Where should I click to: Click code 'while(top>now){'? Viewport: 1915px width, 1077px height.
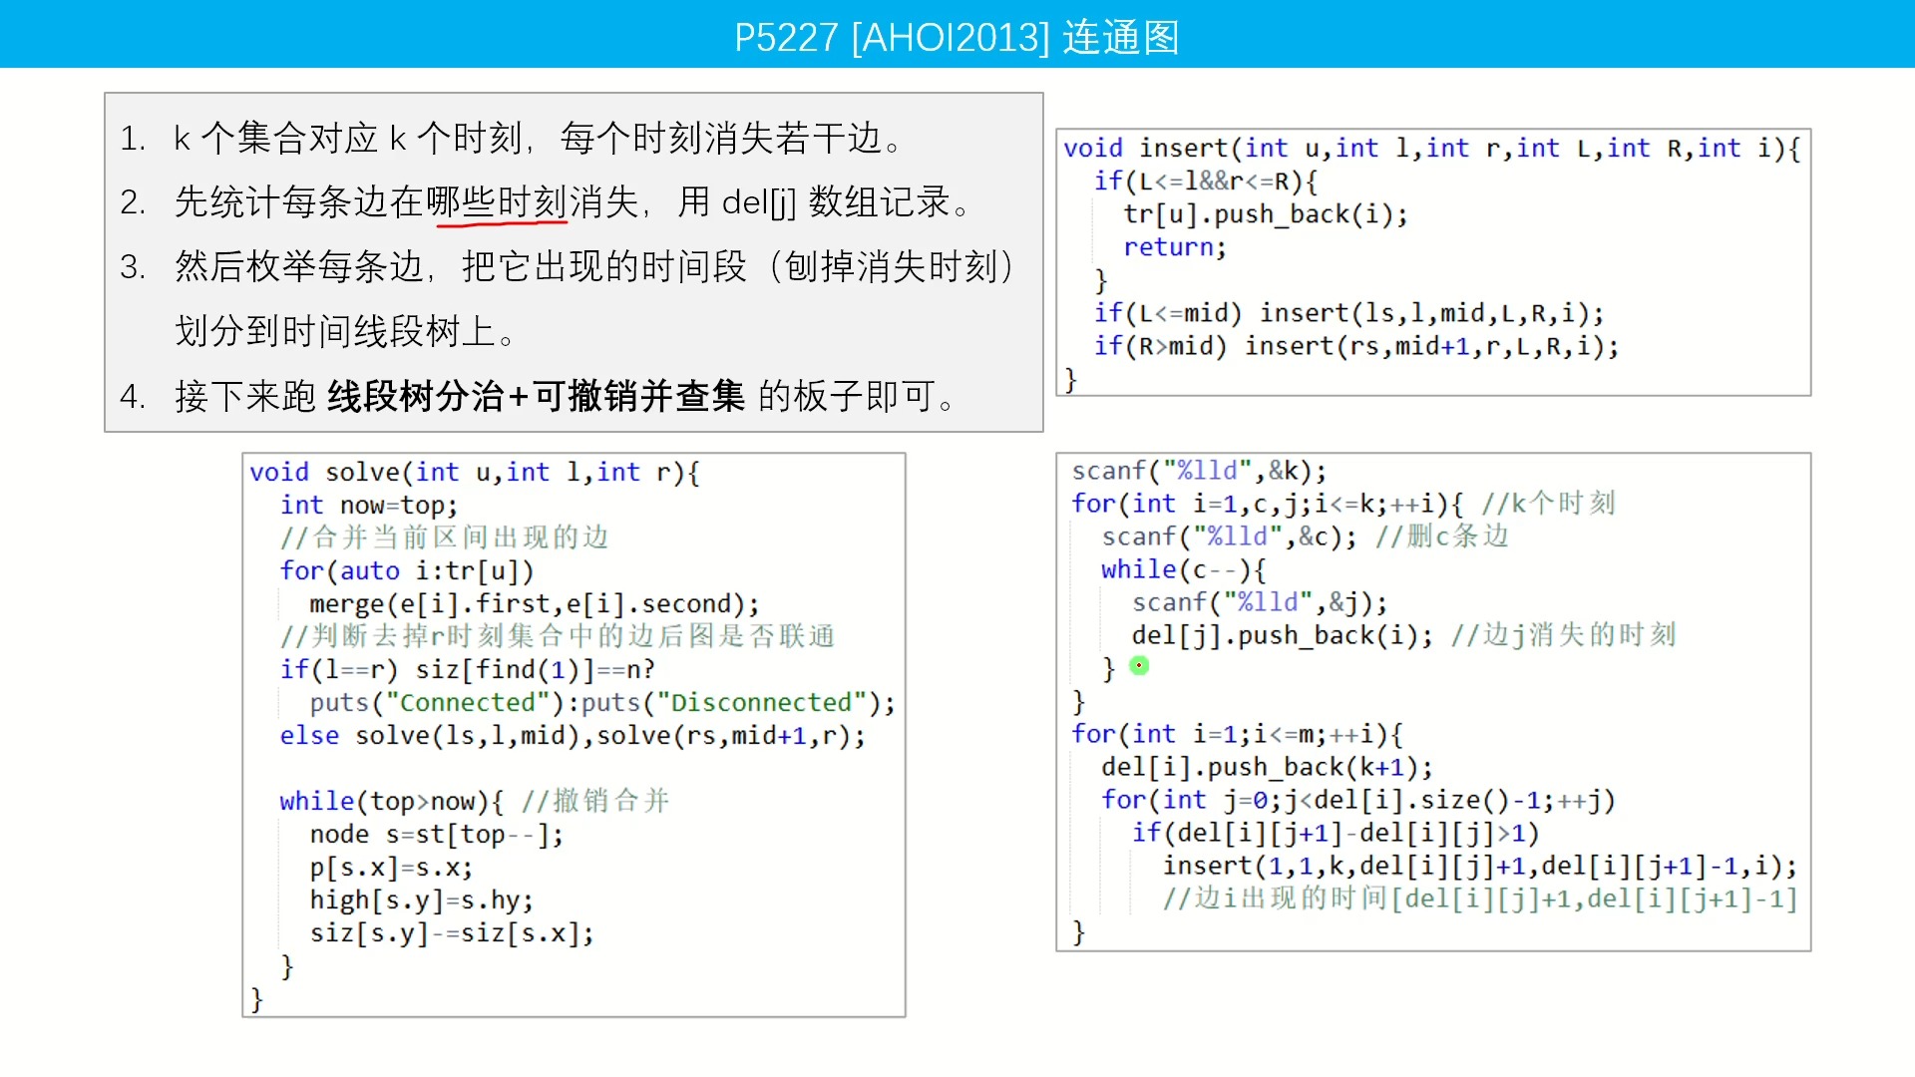click(392, 801)
